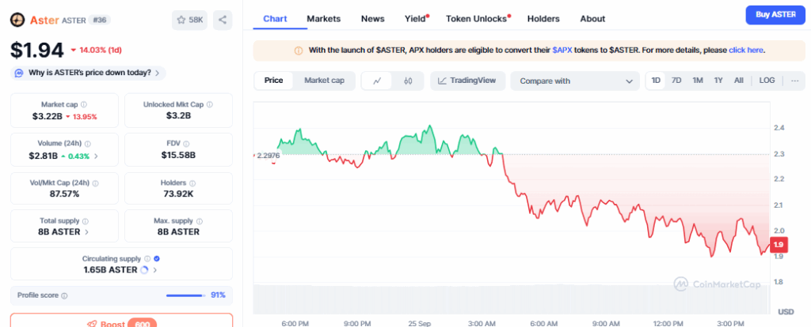Toggle chart to Price view

click(x=274, y=81)
